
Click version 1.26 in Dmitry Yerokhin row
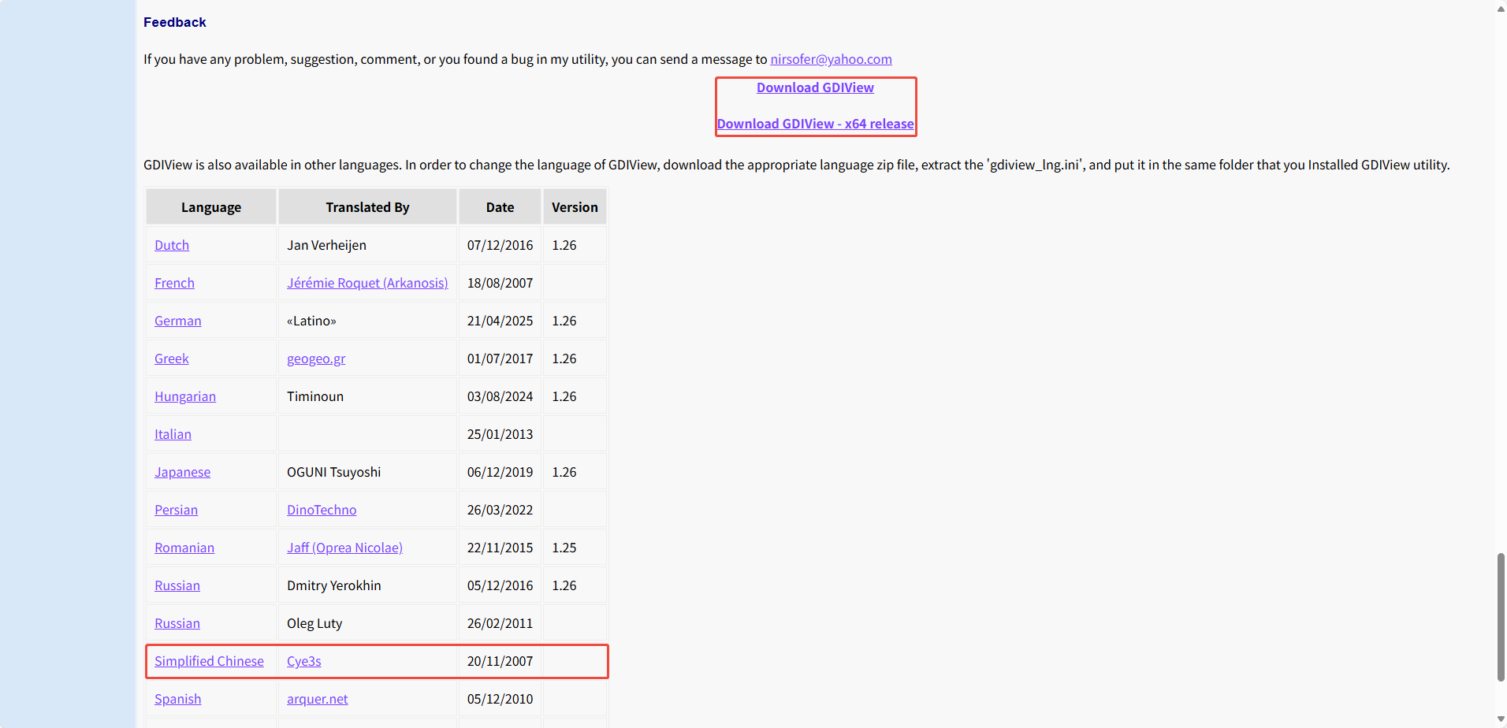pos(564,585)
